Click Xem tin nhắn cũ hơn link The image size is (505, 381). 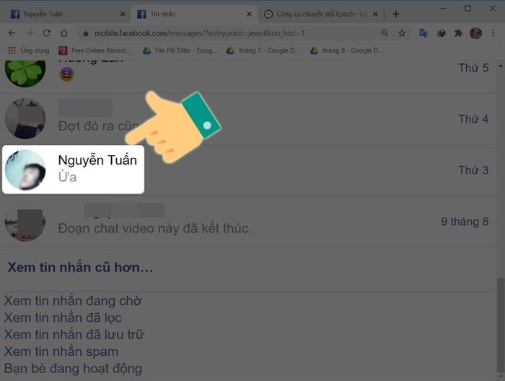80,267
